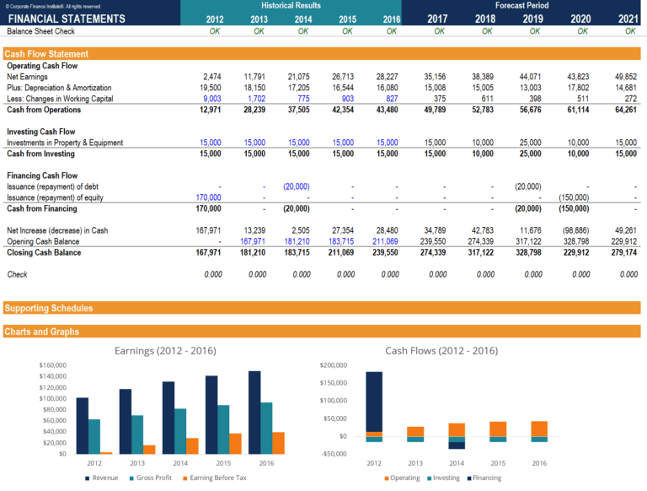
Task: Click the tall 2012 Financing bar in Cash Flows chart
Action: (374, 402)
